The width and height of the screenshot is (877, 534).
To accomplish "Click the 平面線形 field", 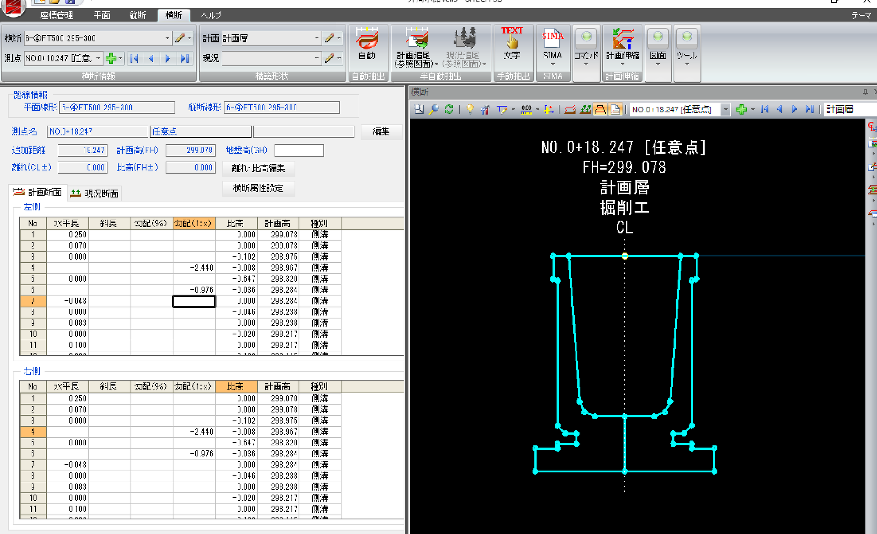I will point(117,108).
